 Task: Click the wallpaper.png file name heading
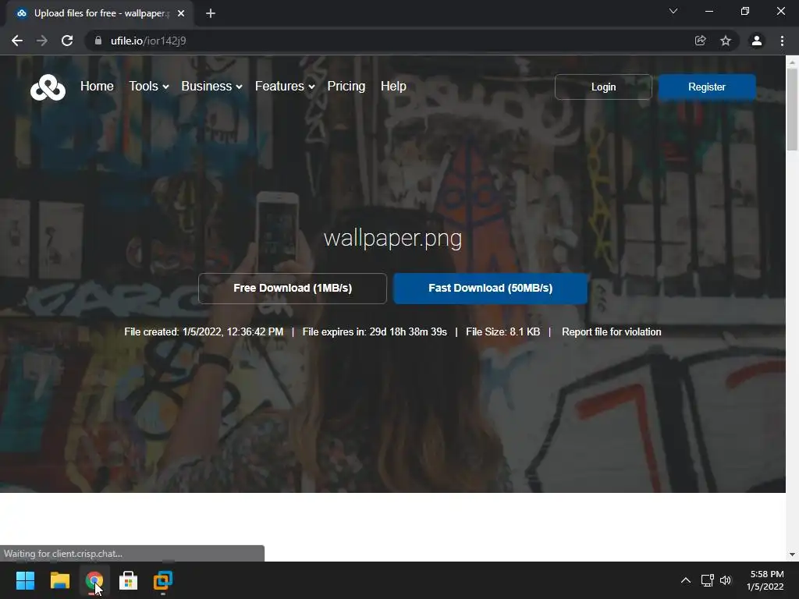point(393,239)
